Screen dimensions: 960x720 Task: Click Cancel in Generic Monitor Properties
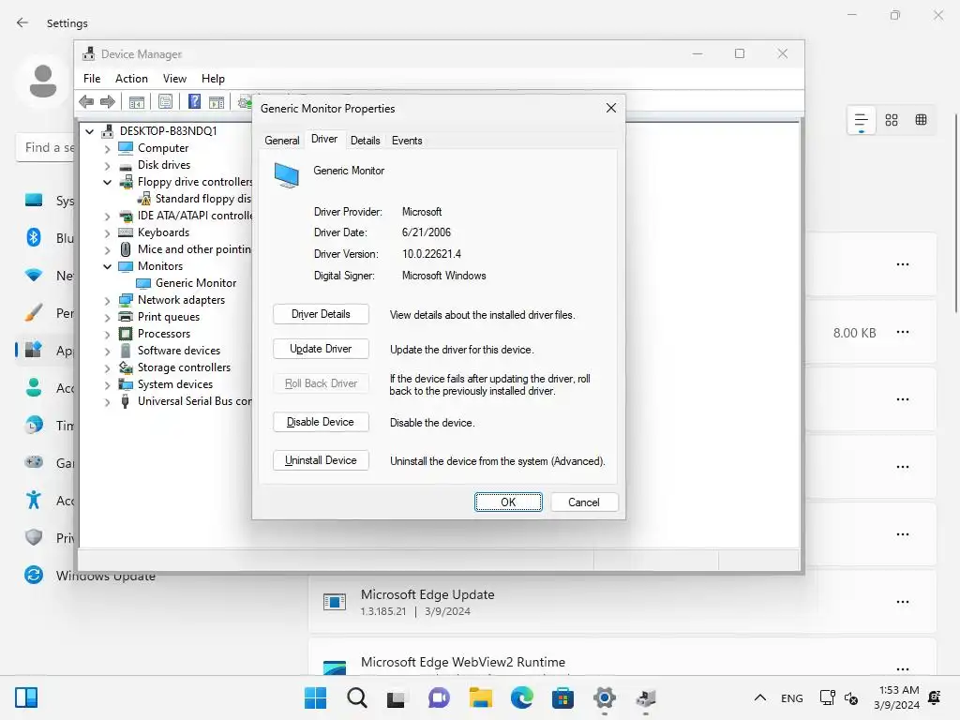pos(584,502)
